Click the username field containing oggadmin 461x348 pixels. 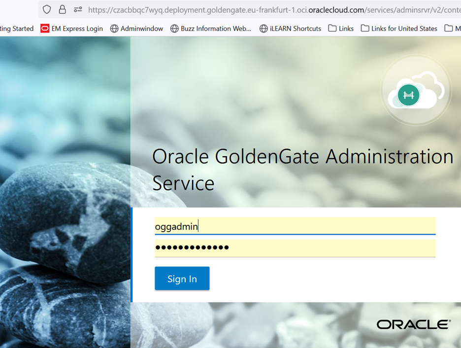pyautogui.click(x=294, y=226)
